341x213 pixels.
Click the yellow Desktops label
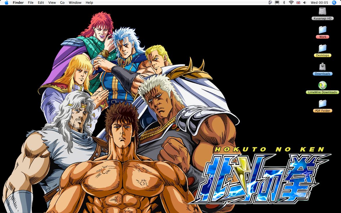coord(322,56)
